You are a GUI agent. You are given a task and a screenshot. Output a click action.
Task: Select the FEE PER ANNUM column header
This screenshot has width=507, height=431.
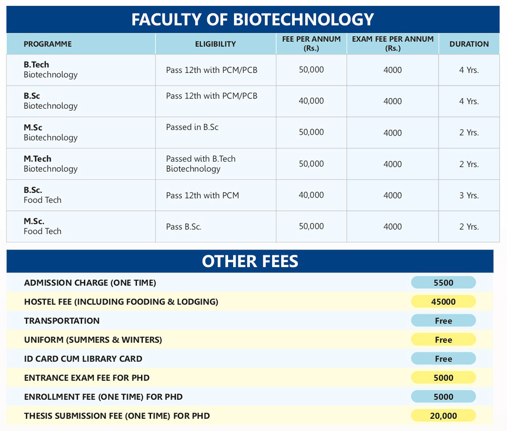point(311,43)
